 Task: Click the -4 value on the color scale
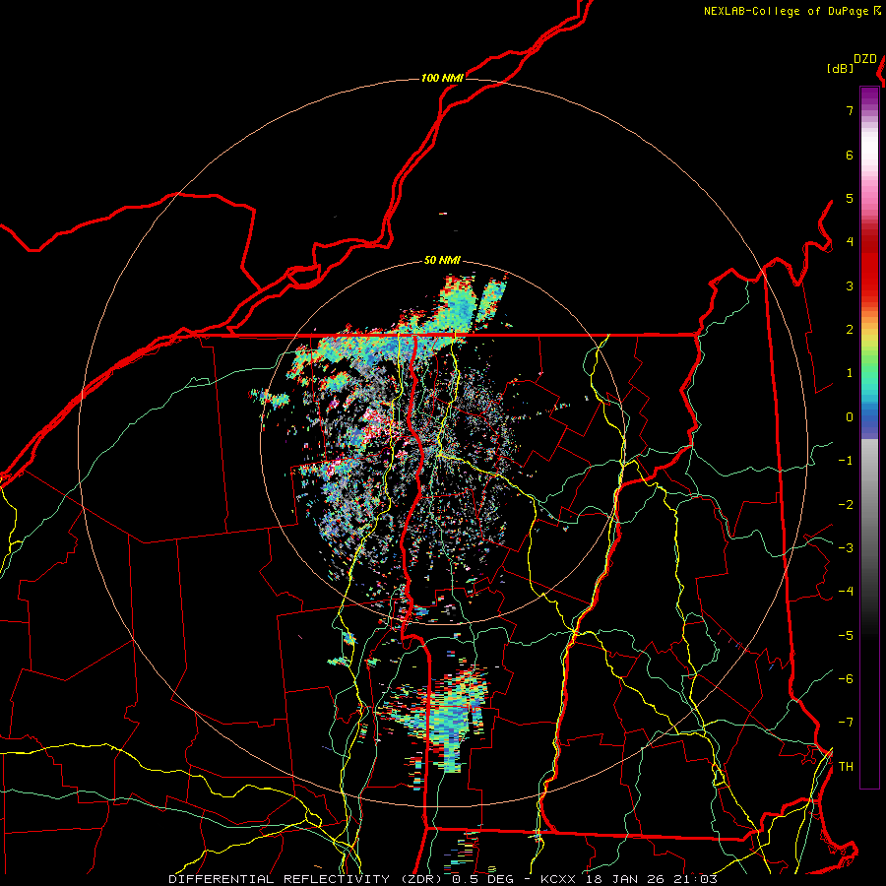pos(846,592)
